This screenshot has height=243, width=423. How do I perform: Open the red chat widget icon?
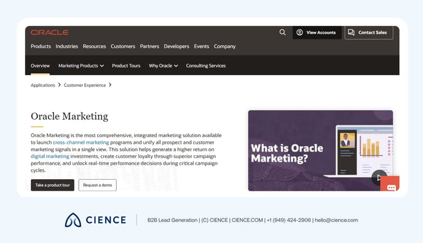point(390,184)
